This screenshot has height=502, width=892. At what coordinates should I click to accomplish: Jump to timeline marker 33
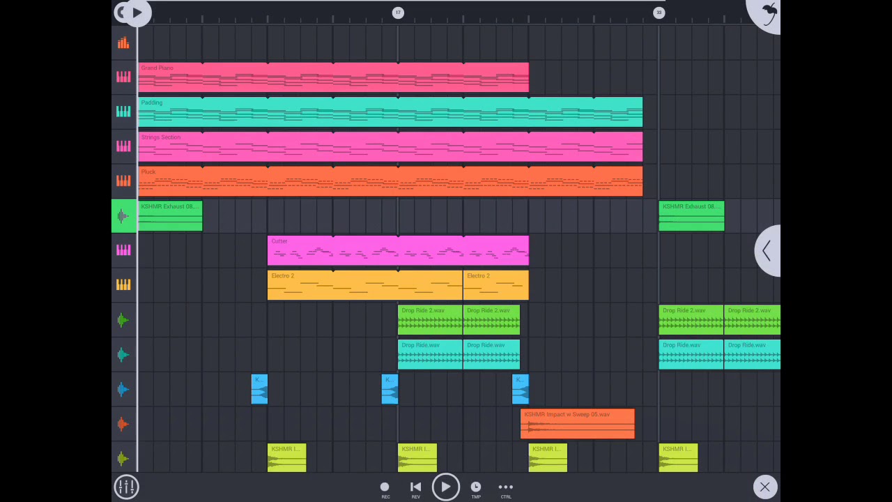coord(659,13)
